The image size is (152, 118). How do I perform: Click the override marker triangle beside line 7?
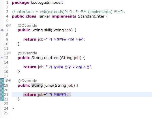click(2, 30)
